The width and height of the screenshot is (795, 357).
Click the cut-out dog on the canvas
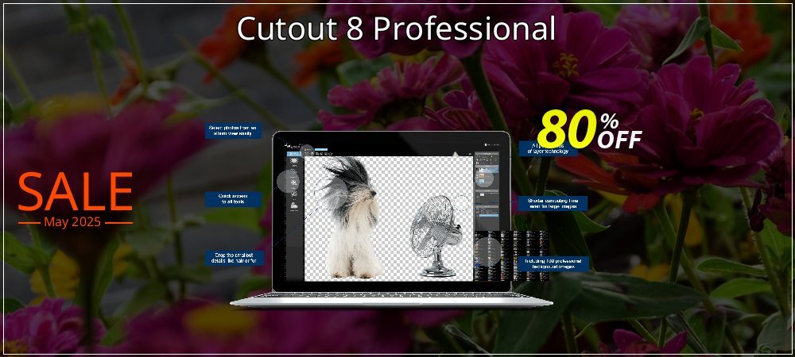(x=351, y=217)
